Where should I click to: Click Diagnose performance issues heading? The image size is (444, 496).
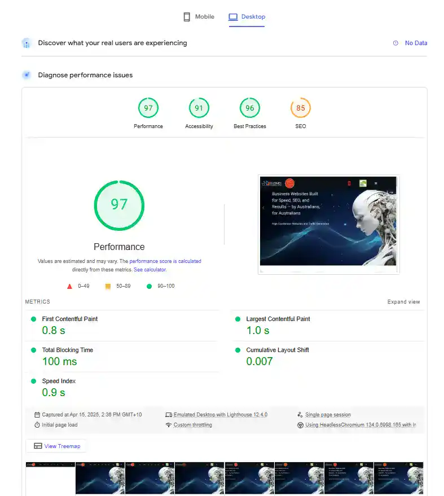tap(85, 75)
